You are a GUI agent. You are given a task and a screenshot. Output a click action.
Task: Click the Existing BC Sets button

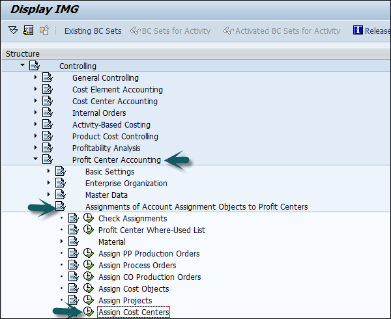point(93,31)
